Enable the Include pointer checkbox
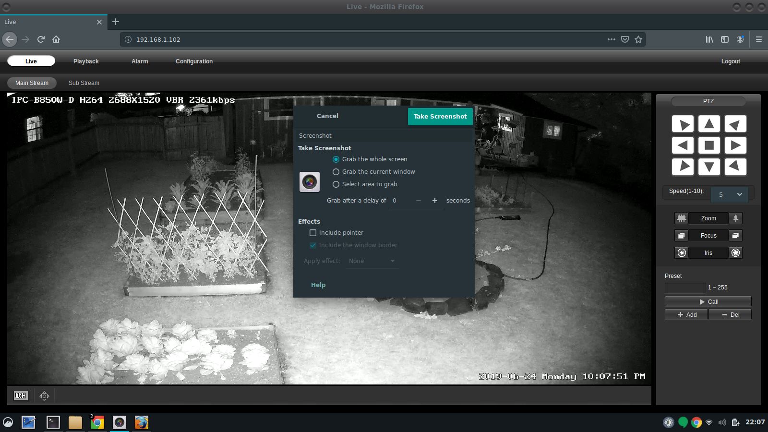Viewport: 768px width, 432px height. 313,233
